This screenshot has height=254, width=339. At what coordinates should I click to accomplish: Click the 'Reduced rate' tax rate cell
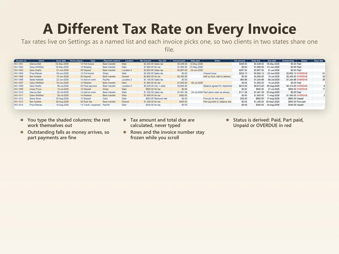tap(162, 99)
